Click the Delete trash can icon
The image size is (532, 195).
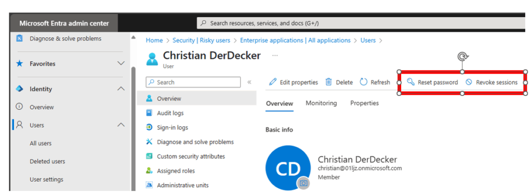coord(328,82)
